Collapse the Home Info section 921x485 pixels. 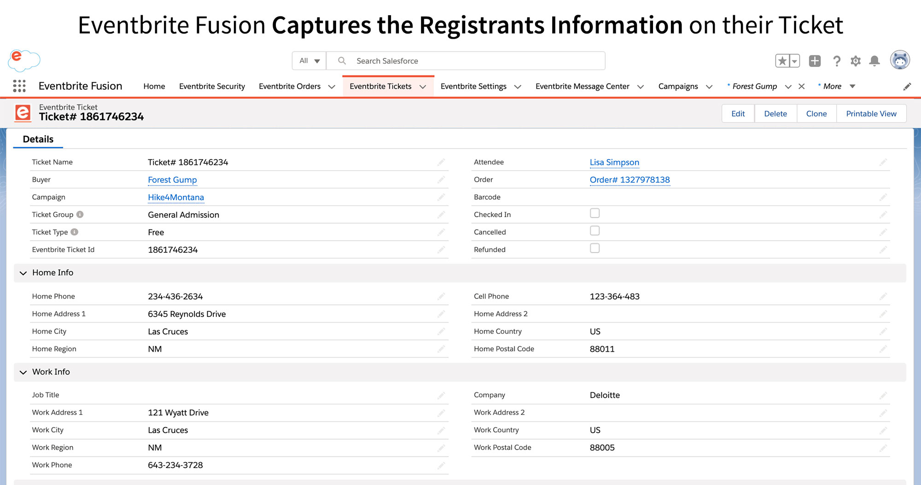point(23,273)
